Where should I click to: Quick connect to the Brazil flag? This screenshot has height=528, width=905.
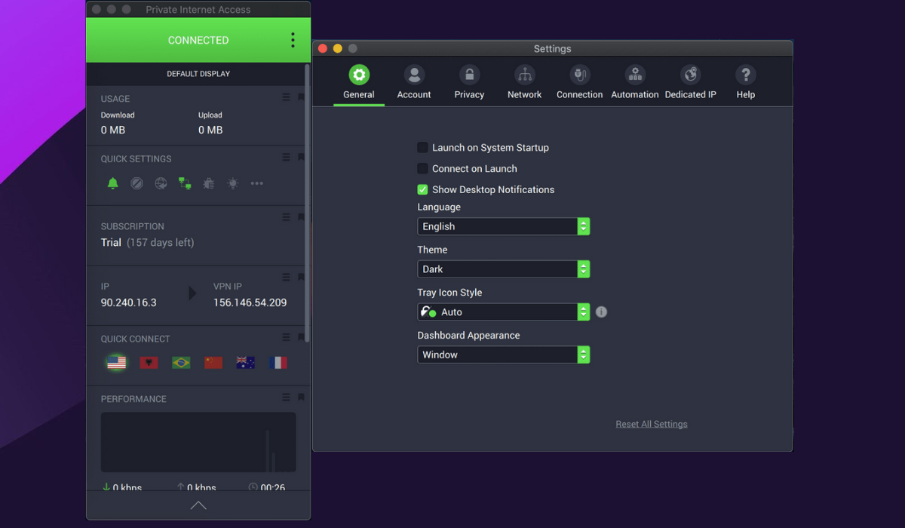click(181, 363)
